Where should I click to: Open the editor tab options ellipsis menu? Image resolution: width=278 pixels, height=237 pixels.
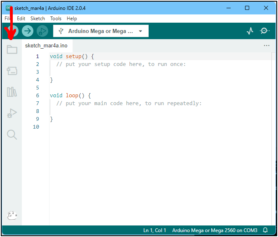[x=266, y=46]
